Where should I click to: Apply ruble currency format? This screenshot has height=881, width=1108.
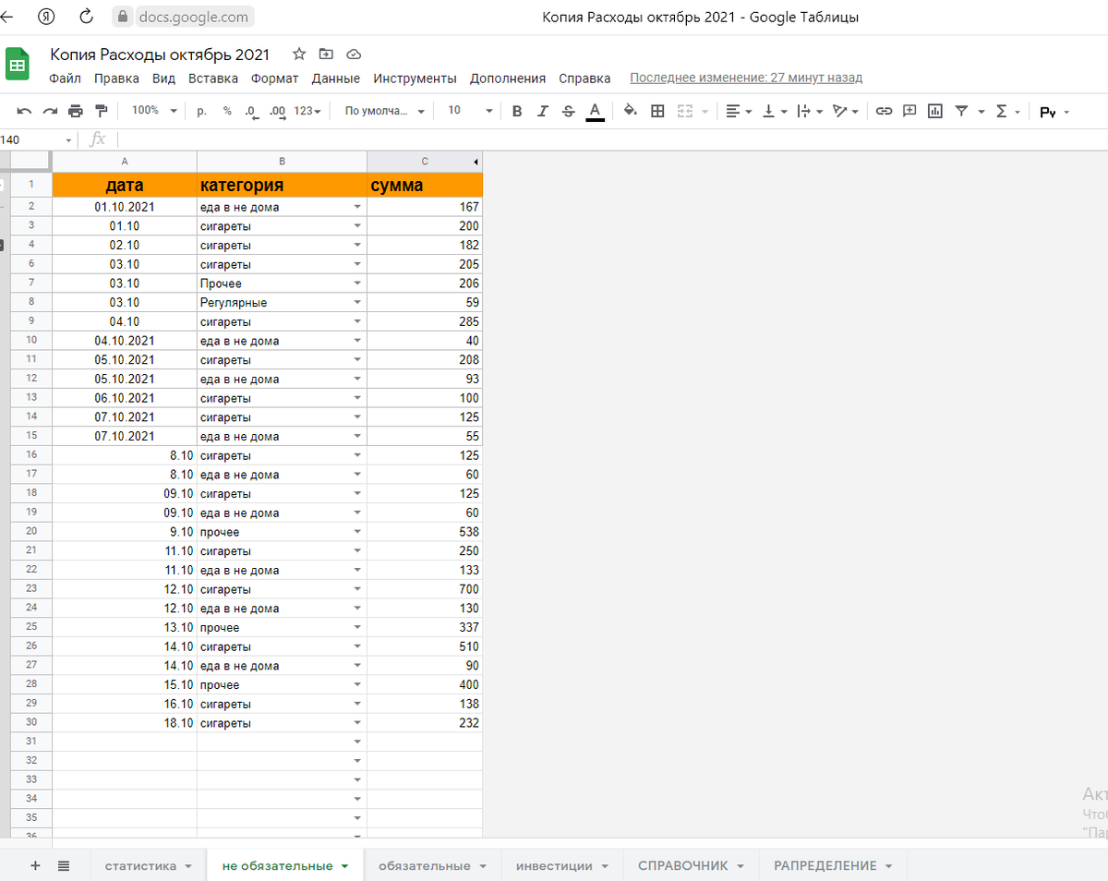[x=201, y=111]
